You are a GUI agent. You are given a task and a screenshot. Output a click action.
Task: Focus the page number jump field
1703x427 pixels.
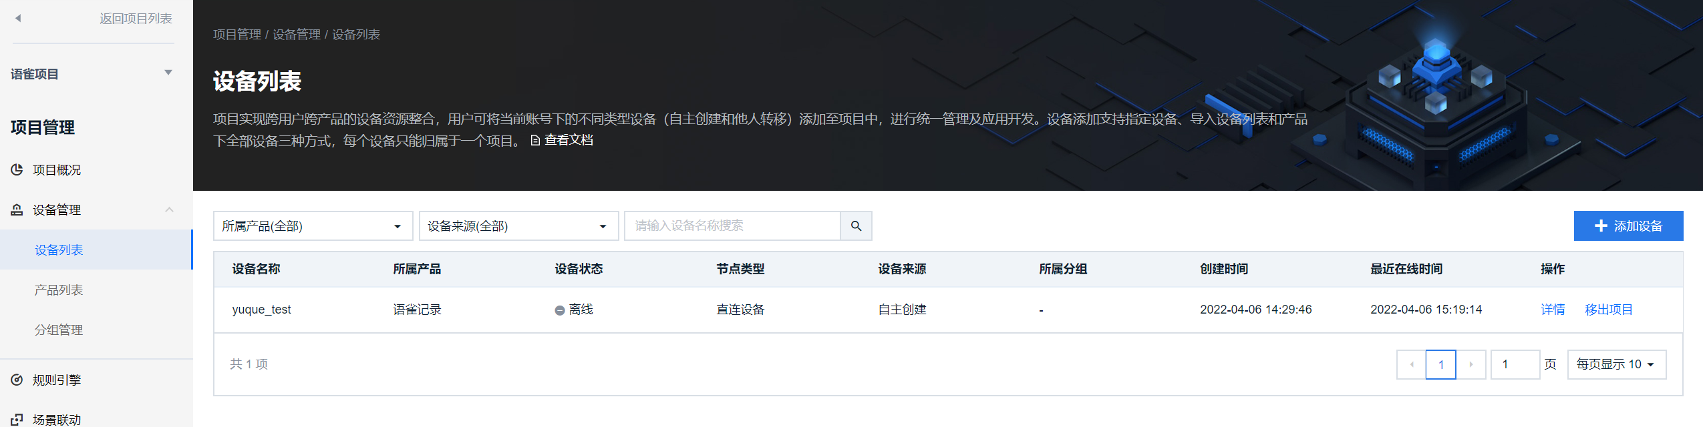(x=1515, y=364)
